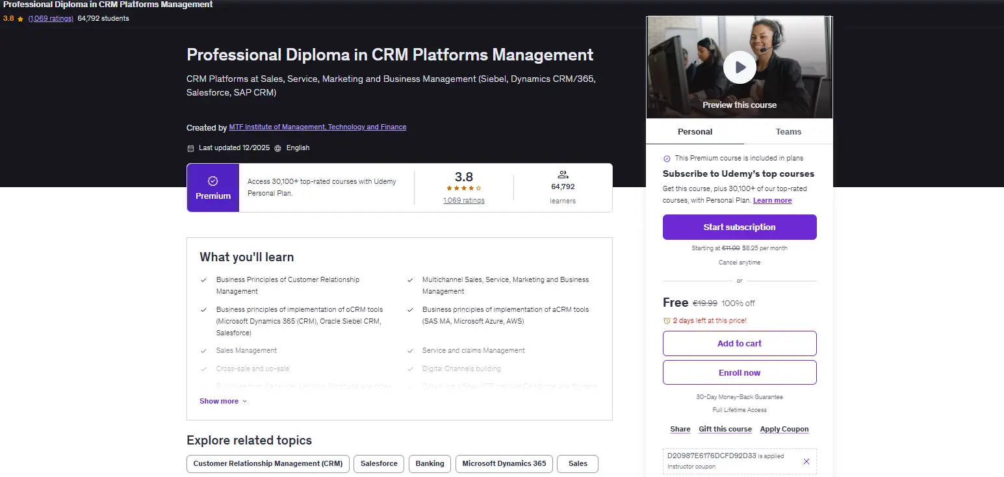Remove the applied instructor coupon with the X
Viewport: 1004px width, 477px height.
coord(806,461)
